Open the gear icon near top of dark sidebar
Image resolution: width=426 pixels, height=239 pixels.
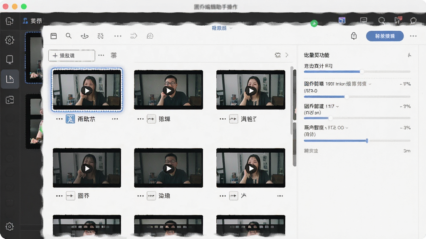coord(10,40)
